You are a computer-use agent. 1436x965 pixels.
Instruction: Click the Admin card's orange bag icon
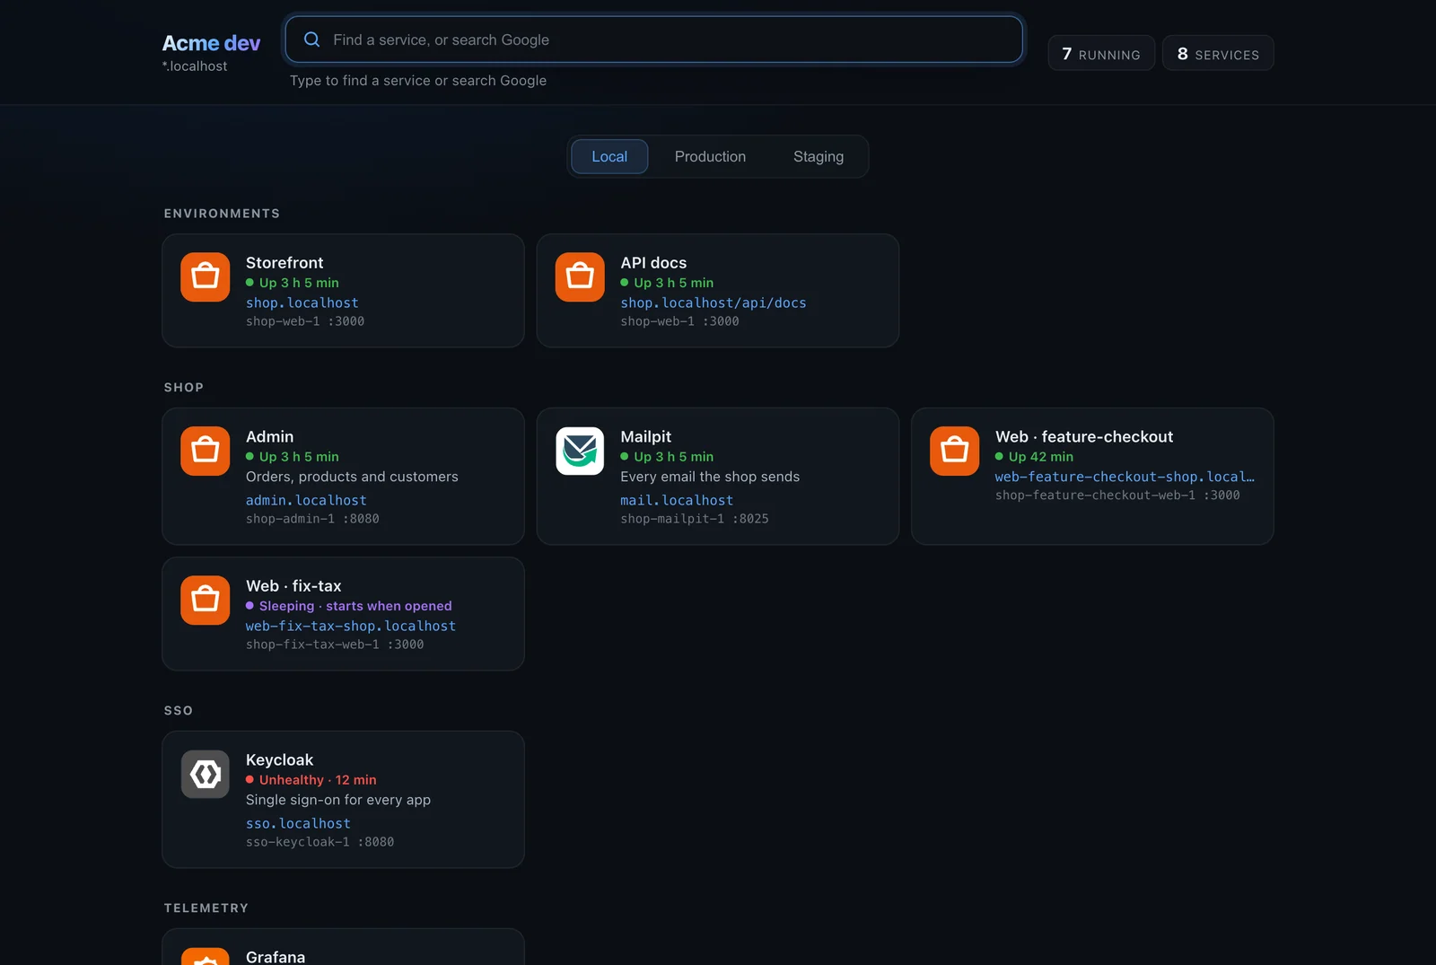tap(206, 451)
